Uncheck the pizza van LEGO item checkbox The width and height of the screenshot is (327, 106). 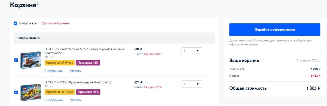16,93
